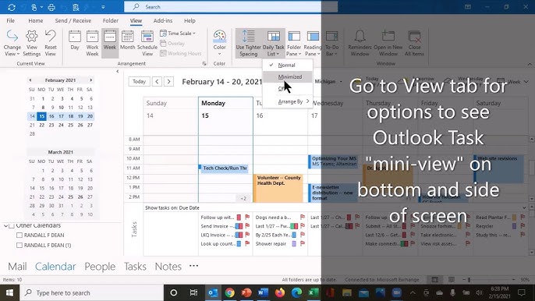
Task: Check the RANDALL F DEAN (1) checkbox
Action: 19,245
